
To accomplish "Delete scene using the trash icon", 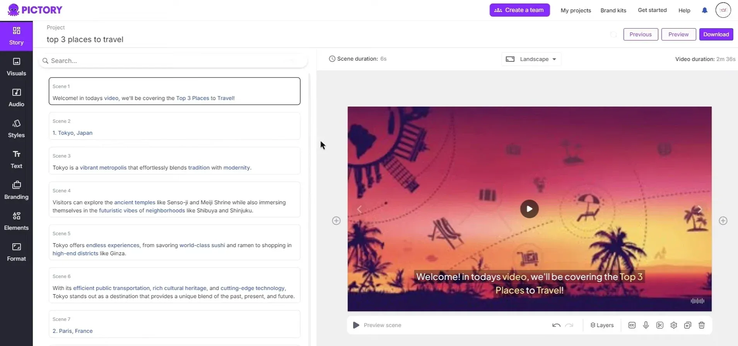I will pos(701,325).
